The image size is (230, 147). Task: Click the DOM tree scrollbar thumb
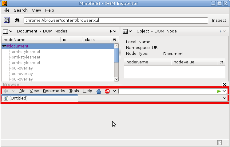(x=116, y=55)
